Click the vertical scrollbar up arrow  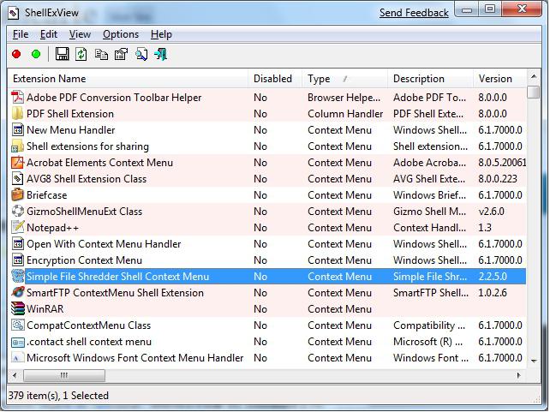click(x=534, y=76)
